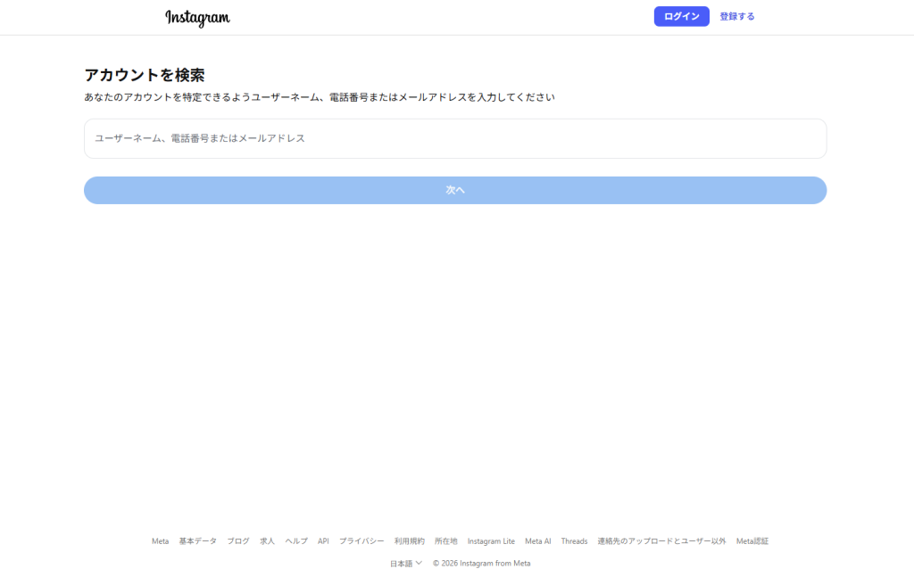Viewport: 914px width, 569px height.
Task: Open the プライバシー policy link
Action: [361, 541]
